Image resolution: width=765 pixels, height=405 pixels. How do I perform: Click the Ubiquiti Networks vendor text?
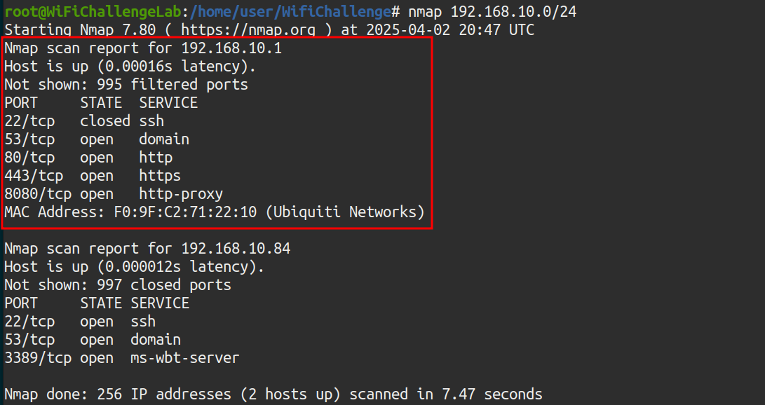pos(345,212)
